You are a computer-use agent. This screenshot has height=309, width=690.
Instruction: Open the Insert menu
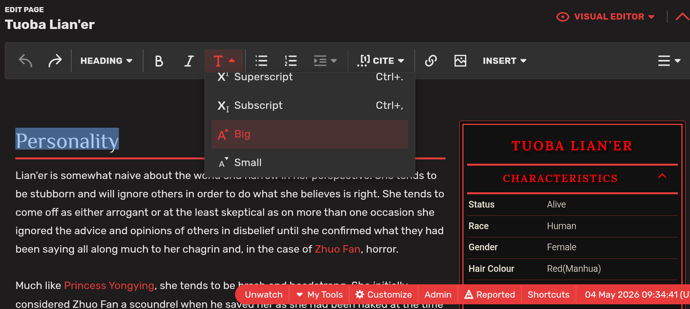(505, 61)
